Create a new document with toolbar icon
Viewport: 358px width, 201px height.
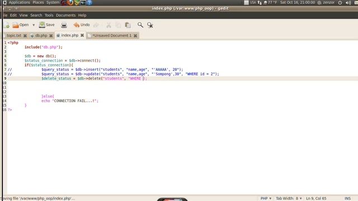click(x=6, y=25)
